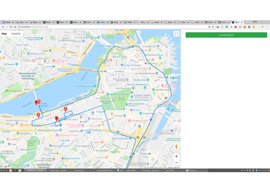The image size is (270, 192).
Task: Click the localhost address bar
Action: tap(112, 27)
